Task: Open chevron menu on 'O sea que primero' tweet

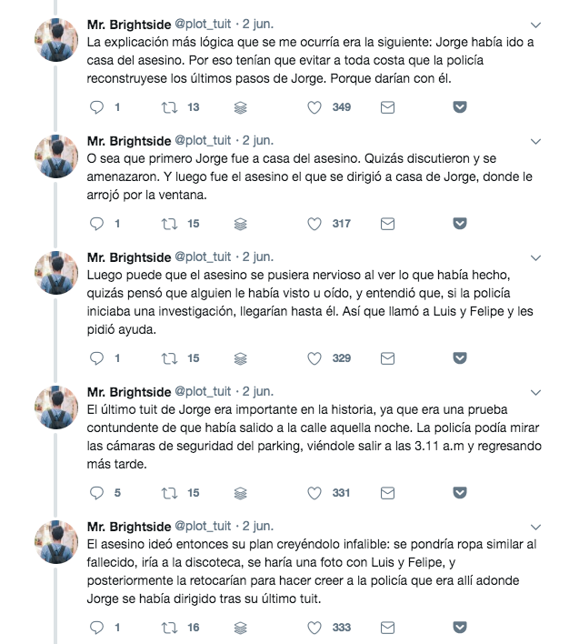Action: pyautogui.click(x=535, y=142)
